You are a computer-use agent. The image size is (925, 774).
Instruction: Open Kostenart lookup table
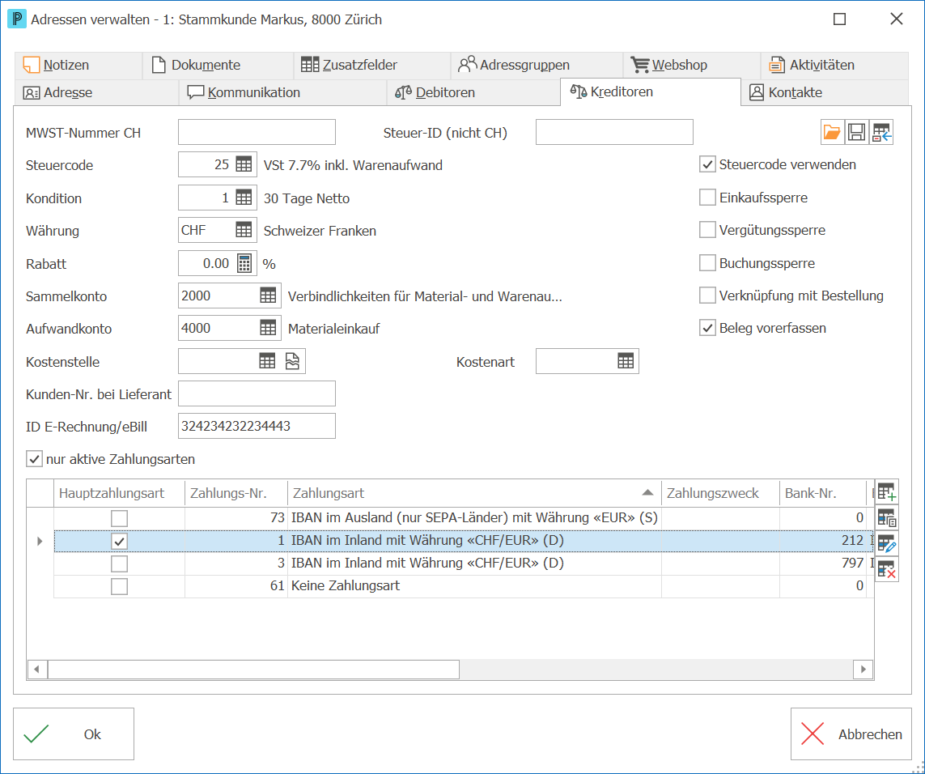coord(626,361)
